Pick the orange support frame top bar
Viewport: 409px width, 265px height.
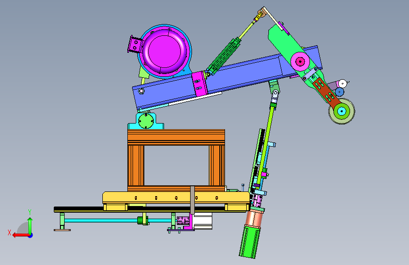[x=176, y=137]
